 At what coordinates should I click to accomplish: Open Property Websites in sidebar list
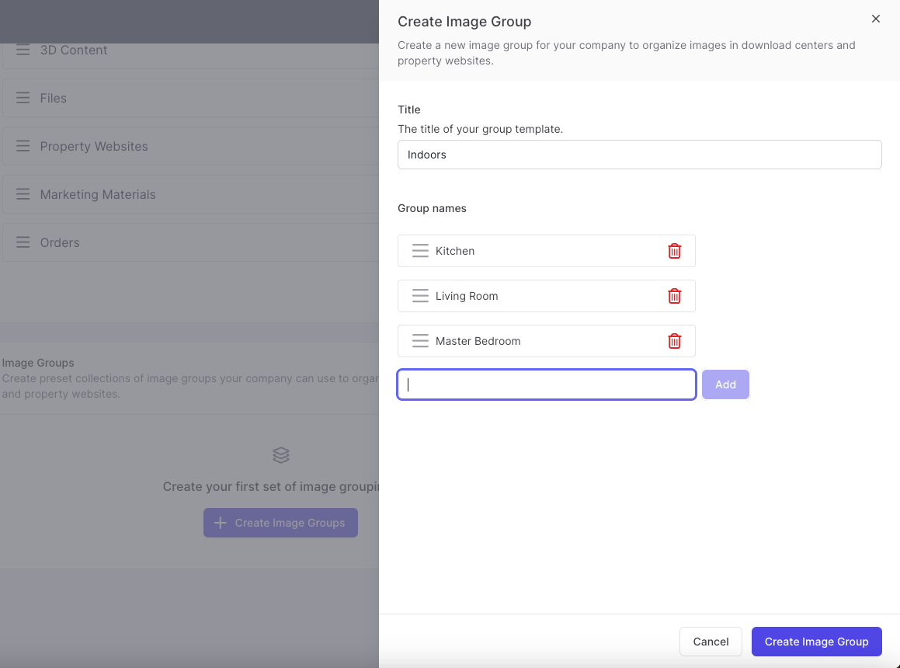[94, 147]
